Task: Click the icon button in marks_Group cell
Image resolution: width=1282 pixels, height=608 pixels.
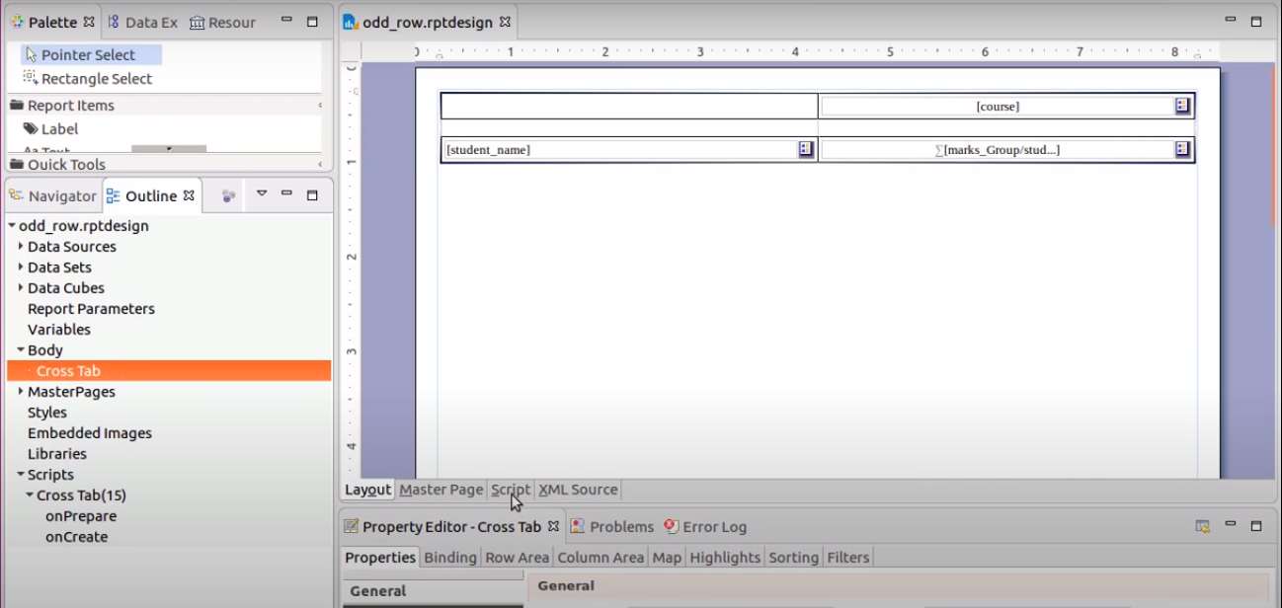Action: [1182, 149]
